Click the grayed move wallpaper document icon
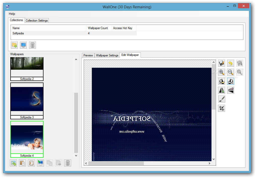Viewport: 256px width, 178px height. pos(58,163)
